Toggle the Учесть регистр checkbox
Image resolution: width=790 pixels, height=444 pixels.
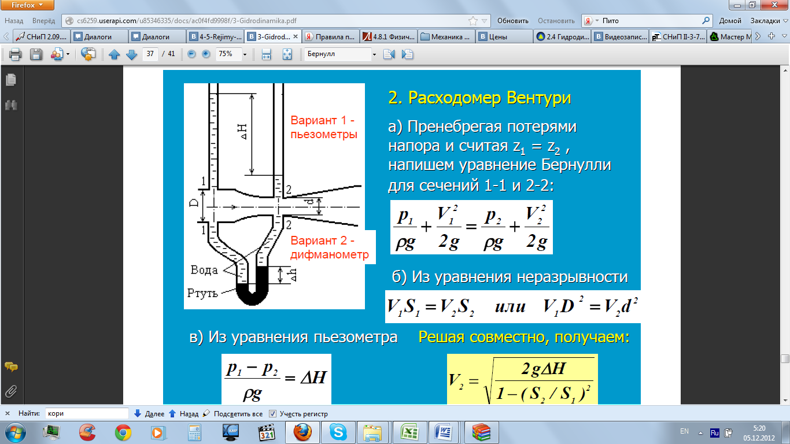tap(273, 414)
